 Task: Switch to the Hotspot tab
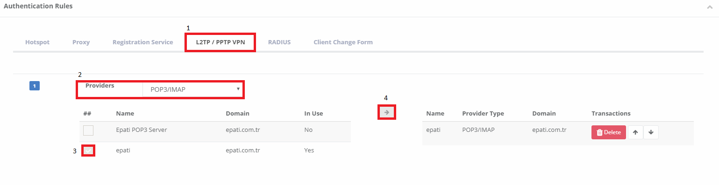[37, 42]
